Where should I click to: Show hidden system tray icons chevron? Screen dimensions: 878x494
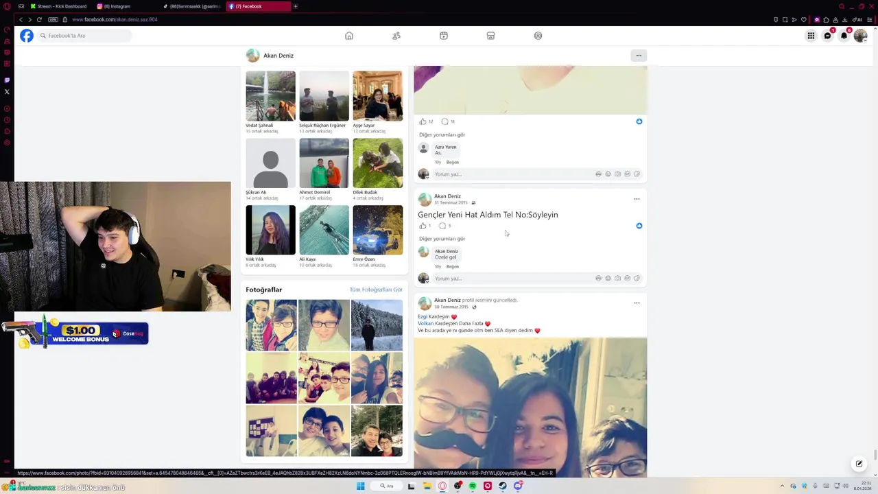pyautogui.click(x=782, y=486)
